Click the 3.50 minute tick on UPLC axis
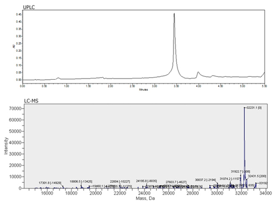Screen dimensions: 279x204 click(x=176, y=86)
